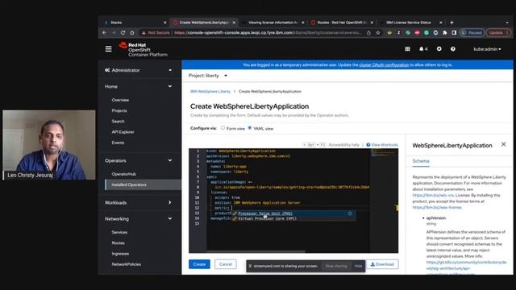The height and width of the screenshot is (290, 516).
Task: Open a new browser tab with plus
Action: [451, 23]
